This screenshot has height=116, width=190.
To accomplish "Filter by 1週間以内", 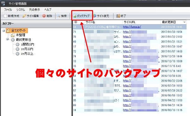I will point(27,44).
